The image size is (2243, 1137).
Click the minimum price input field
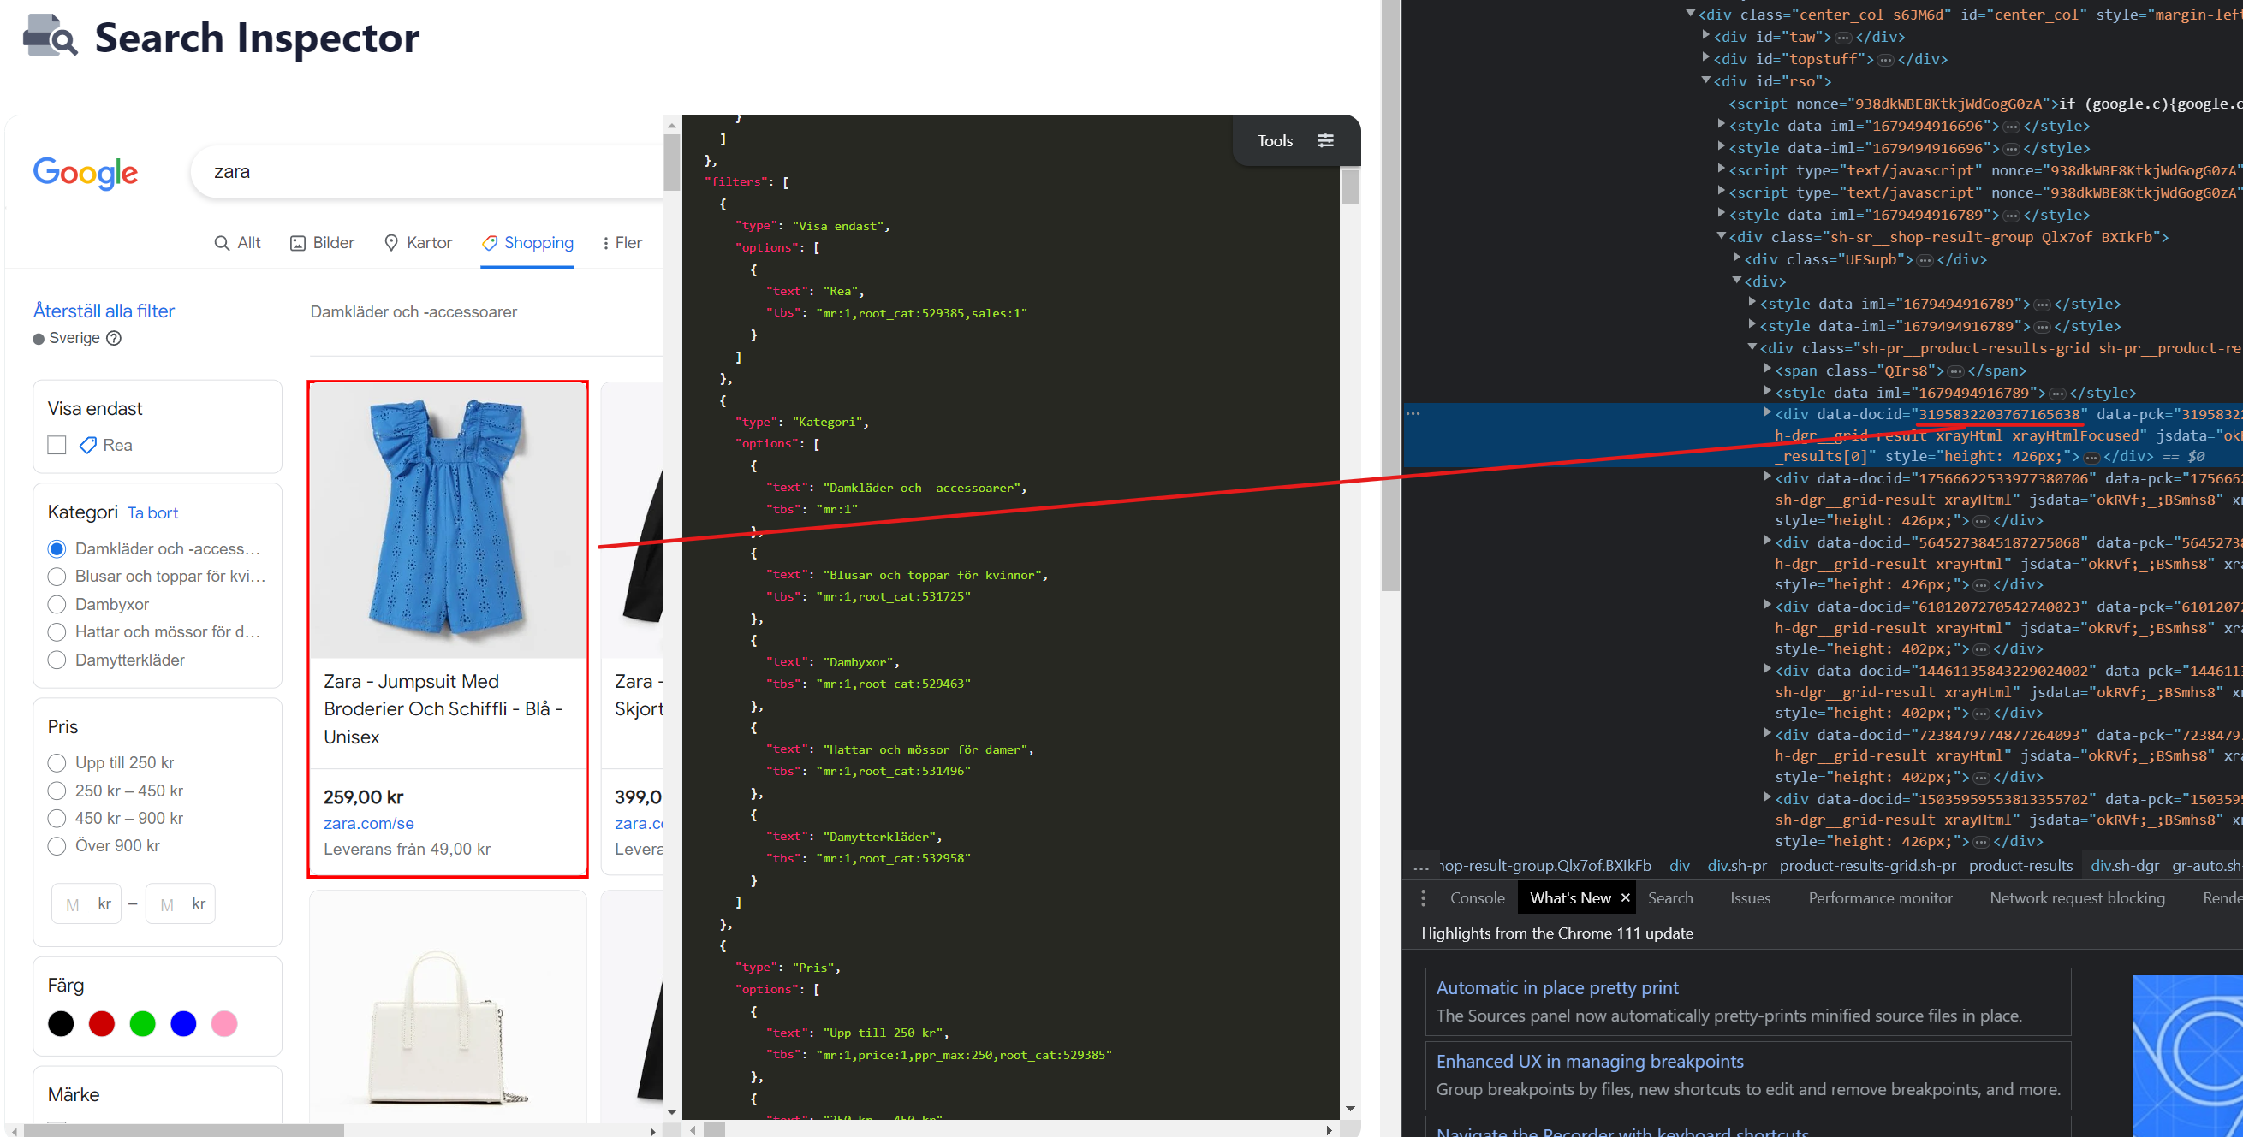(86, 903)
